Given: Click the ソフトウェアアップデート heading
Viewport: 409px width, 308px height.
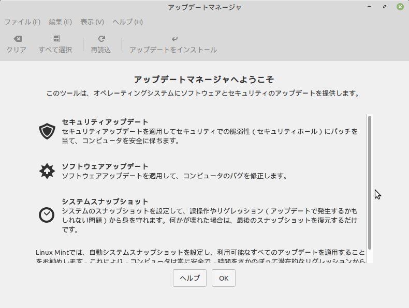Looking at the screenshot, I should tap(105, 166).
